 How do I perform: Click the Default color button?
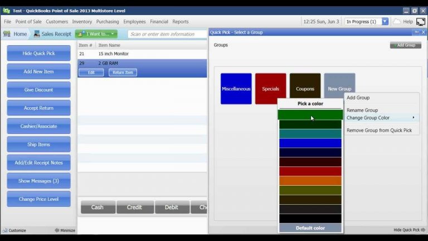[310, 228]
